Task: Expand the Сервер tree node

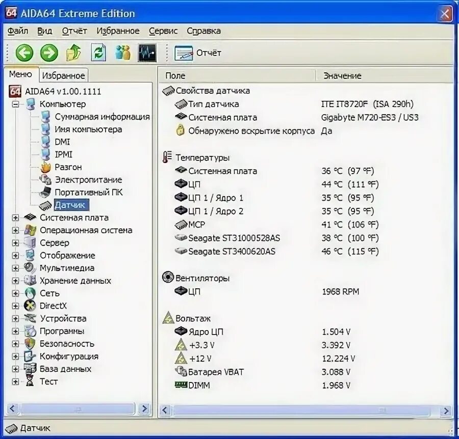Action: coord(15,243)
